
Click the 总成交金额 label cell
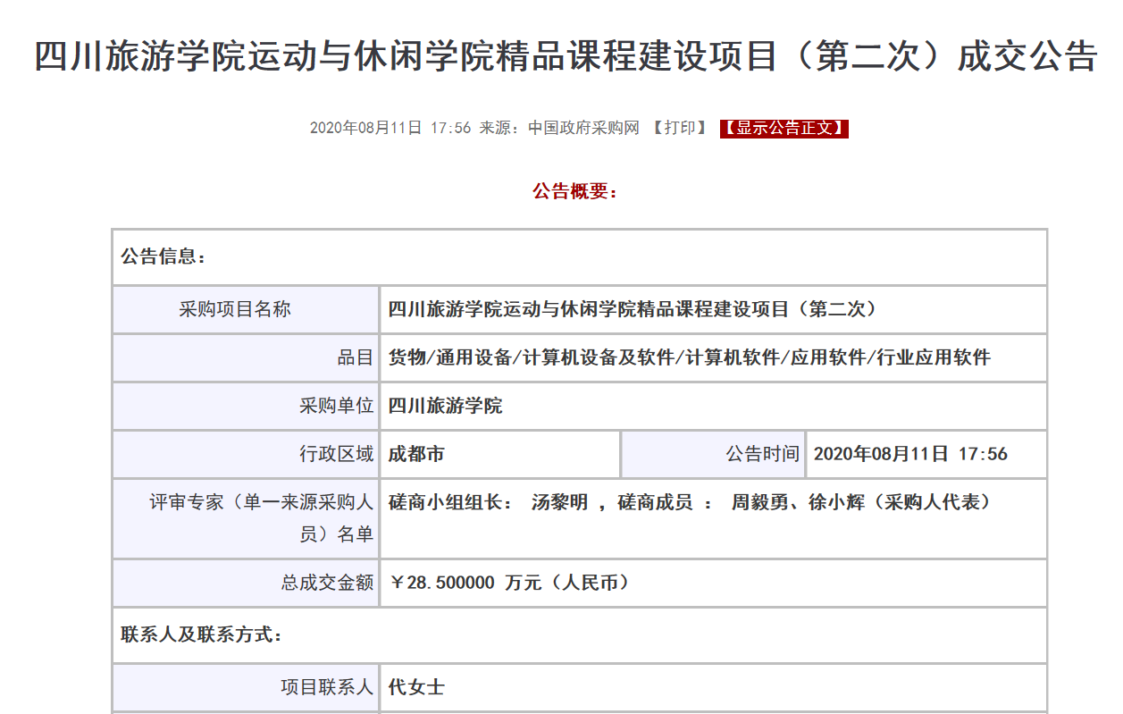pos(246,583)
